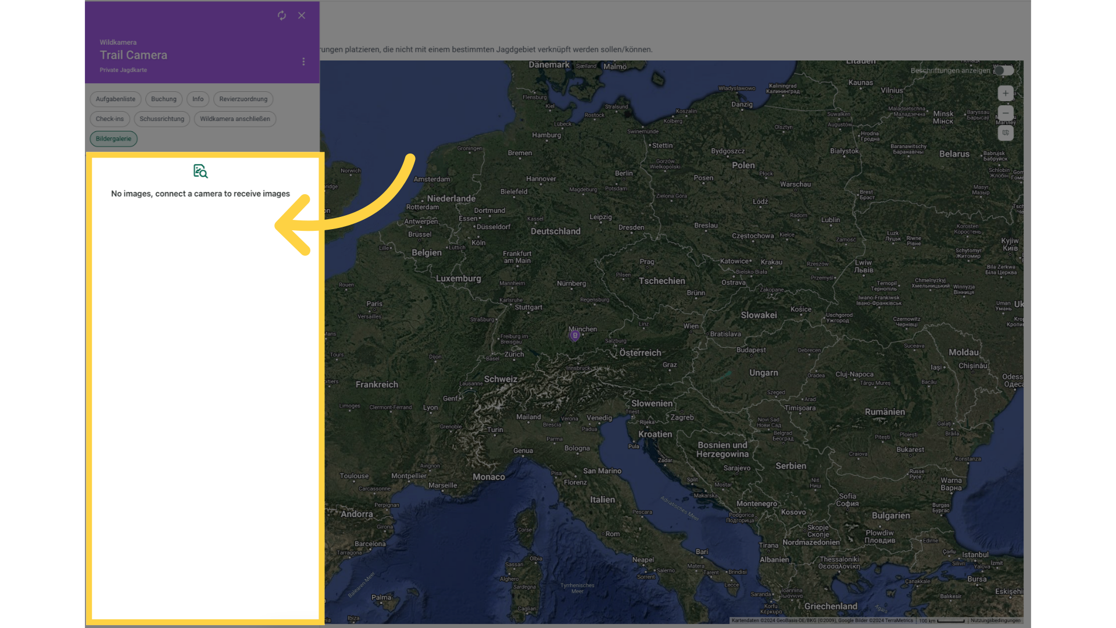Open the Revierzuordnung chip
1116x628 pixels.
point(244,99)
